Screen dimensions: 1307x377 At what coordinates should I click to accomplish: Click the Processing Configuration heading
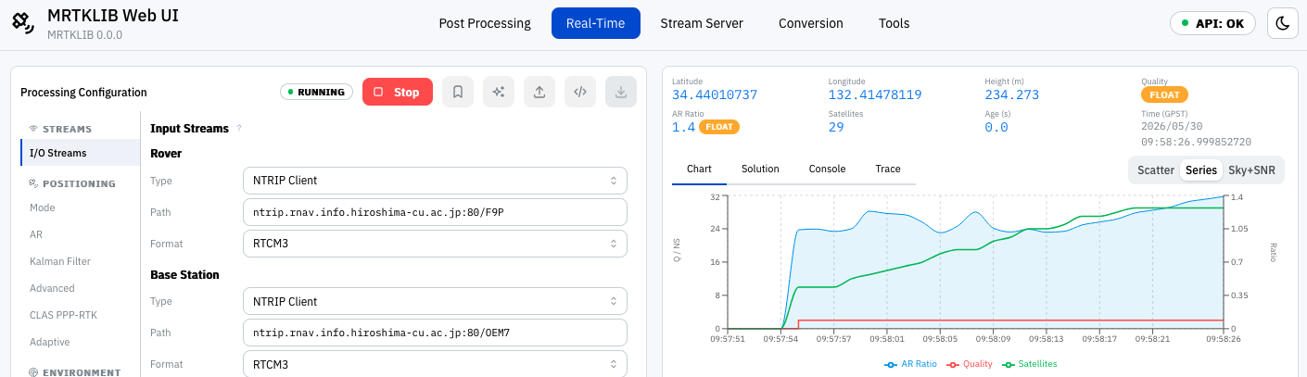click(x=83, y=93)
